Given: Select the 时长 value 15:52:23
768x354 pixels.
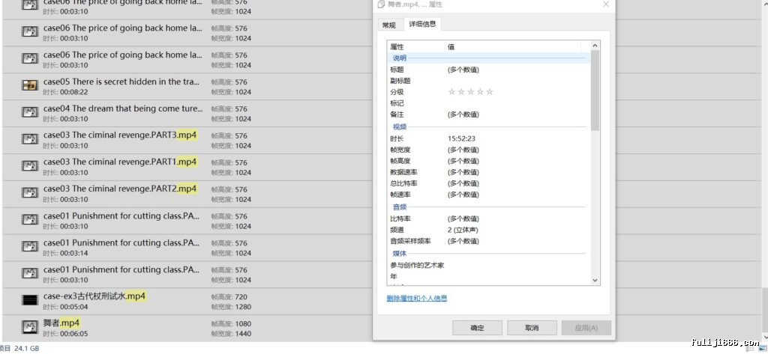Looking at the screenshot, I should pos(461,139).
